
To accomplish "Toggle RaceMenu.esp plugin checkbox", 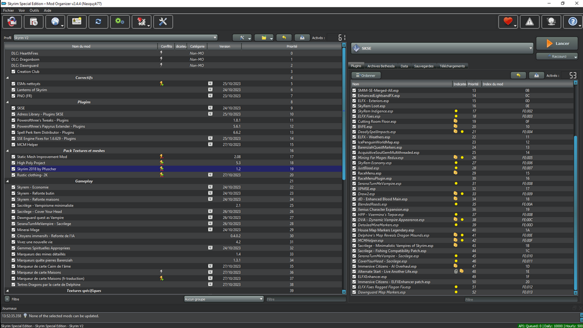I will point(354,173).
